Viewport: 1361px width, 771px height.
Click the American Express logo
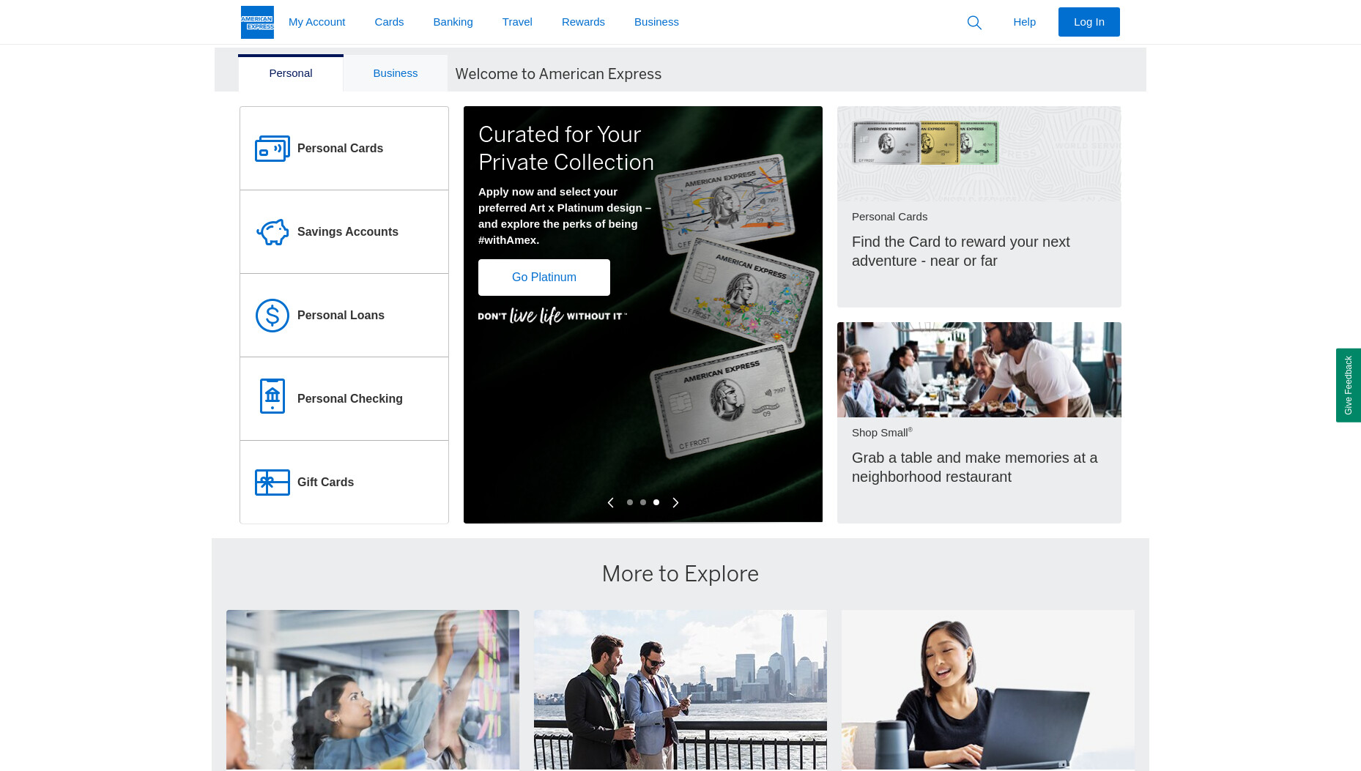point(257,22)
